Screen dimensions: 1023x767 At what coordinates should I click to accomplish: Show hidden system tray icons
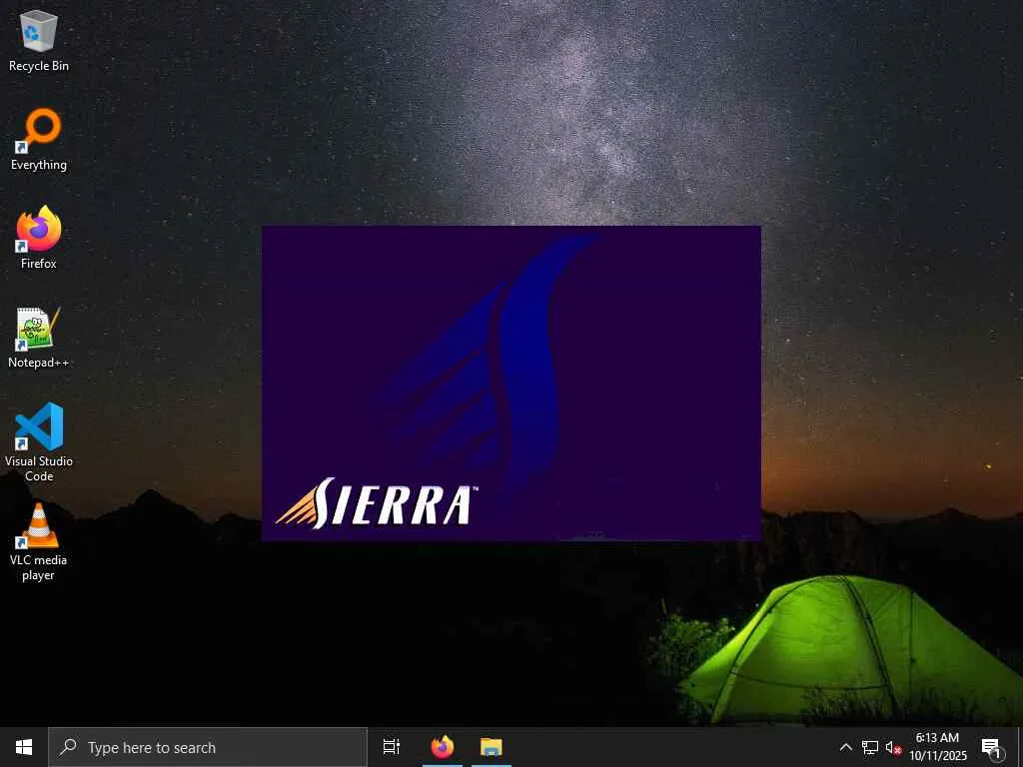pyautogui.click(x=845, y=747)
